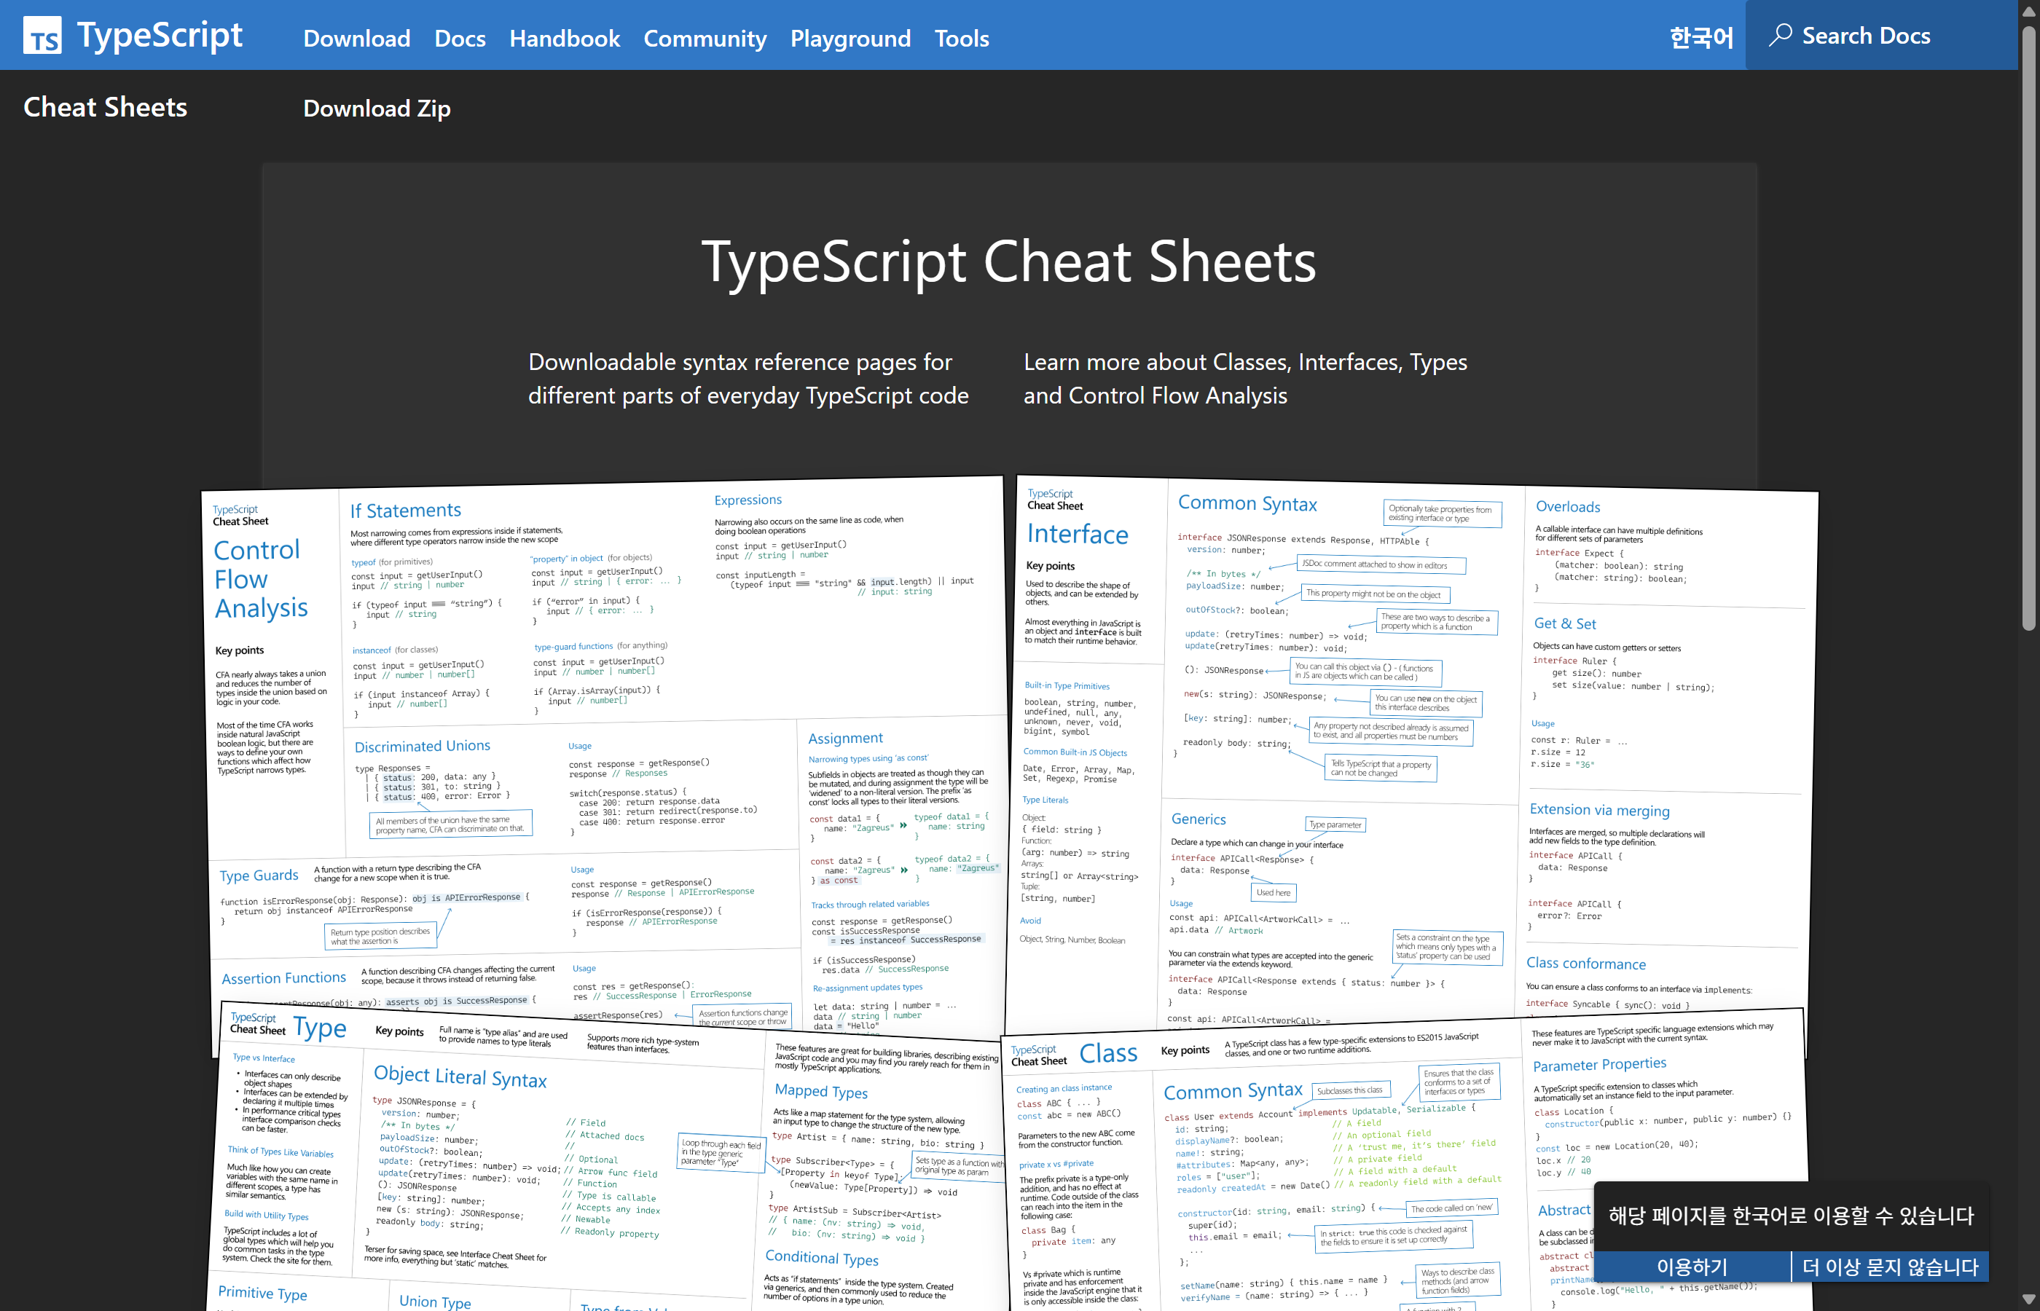Click the magnifying glass search icon
2040x1311 pixels.
tap(1781, 35)
